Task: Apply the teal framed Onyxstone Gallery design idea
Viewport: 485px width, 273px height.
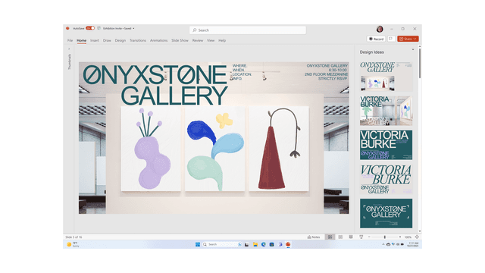Action: 386,214
